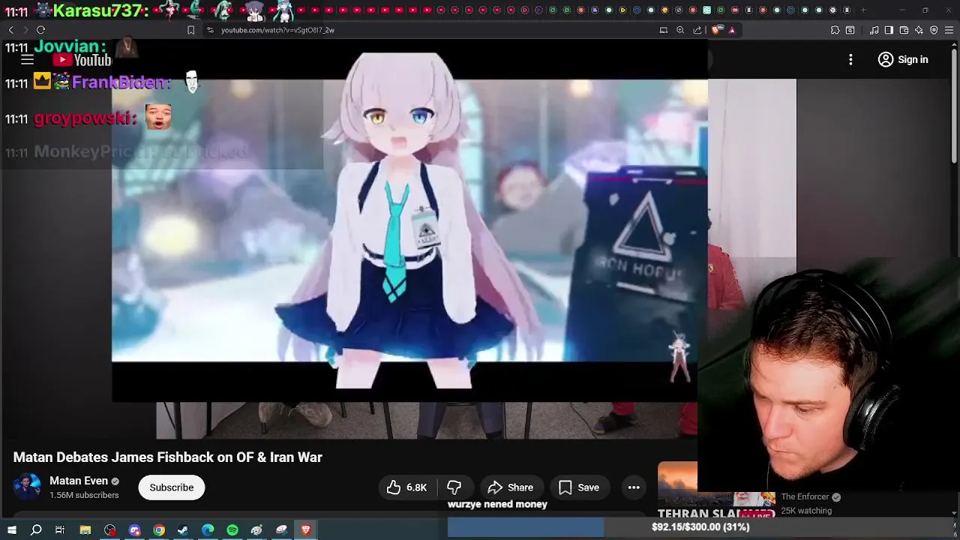The height and width of the screenshot is (540, 960).
Task: Open more actions ellipsis below video
Action: pyautogui.click(x=634, y=487)
